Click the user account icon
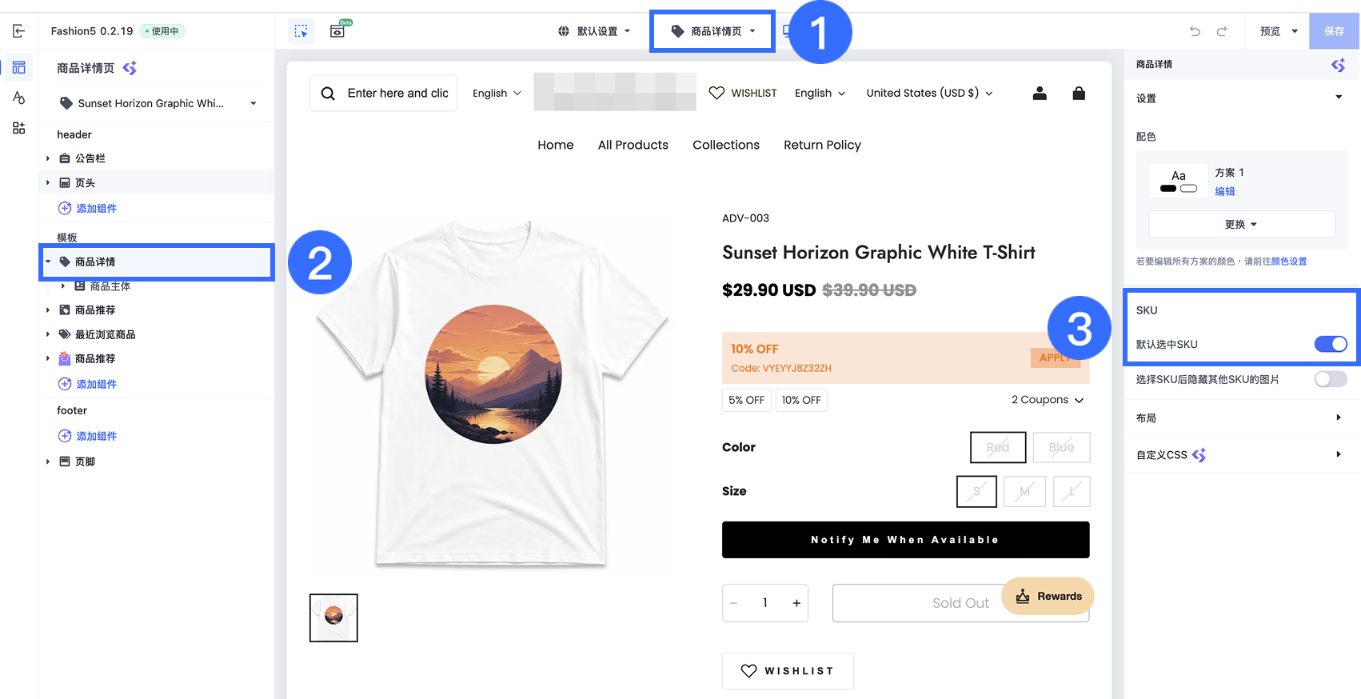Viewport: 1361px width, 699px height. click(1040, 93)
